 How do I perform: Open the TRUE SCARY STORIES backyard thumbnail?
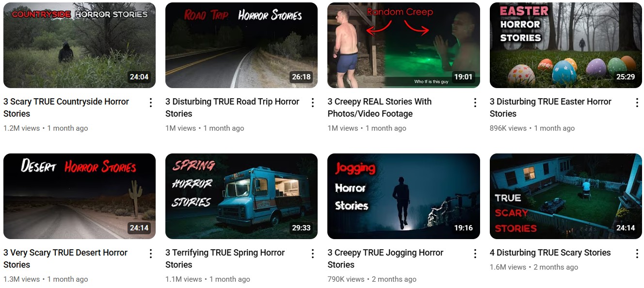coord(566,197)
